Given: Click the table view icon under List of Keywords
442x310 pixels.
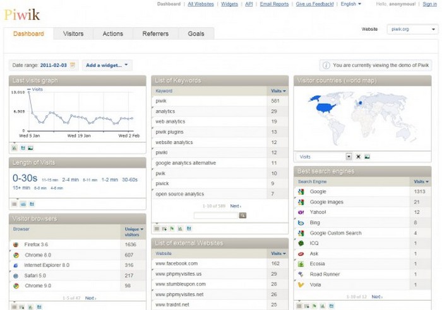Looking at the screenshot, I should pos(157,229).
